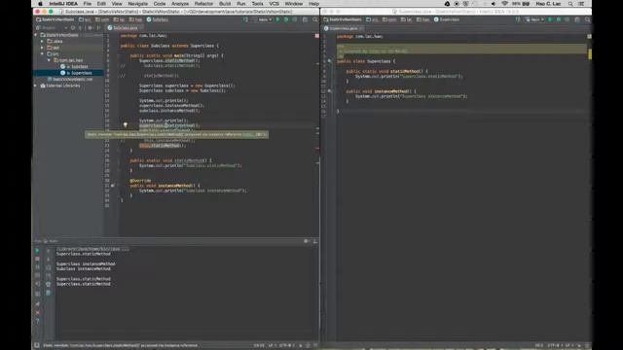This screenshot has height=350, width=623.
Task: Click the Debug icon in right window toolbar
Action: (559, 19)
